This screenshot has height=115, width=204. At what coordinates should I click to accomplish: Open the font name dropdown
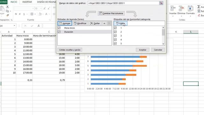point(33,9)
